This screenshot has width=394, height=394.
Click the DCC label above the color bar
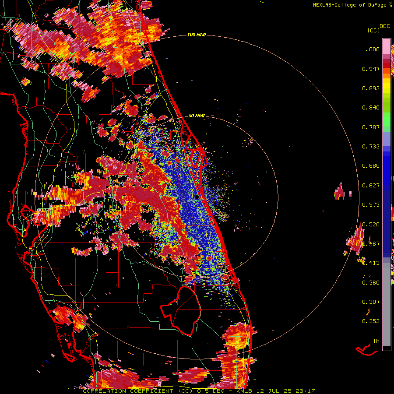384,26
